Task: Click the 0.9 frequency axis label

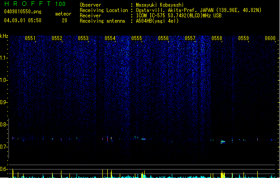Action: pos(3,102)
